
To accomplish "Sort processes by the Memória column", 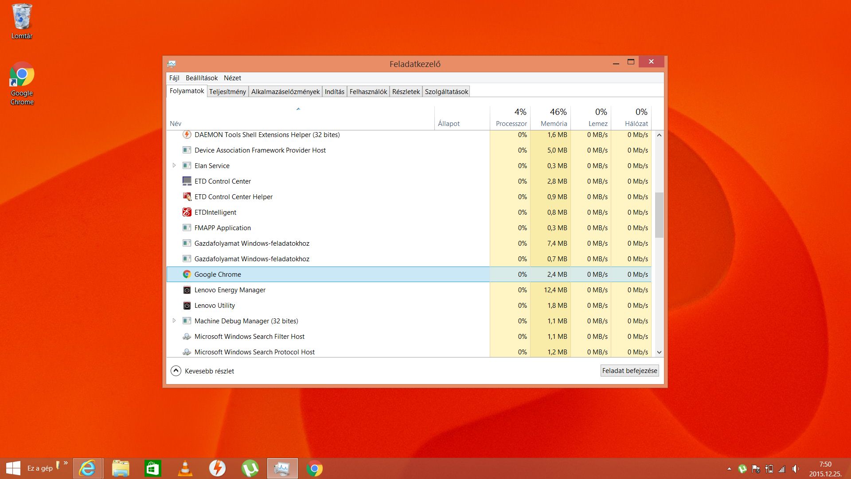I will pos(554,123).
